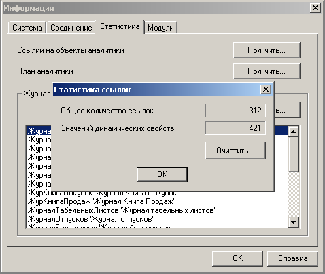
Task: Click the Значений динамических свойств label
Action: [118, 128]
